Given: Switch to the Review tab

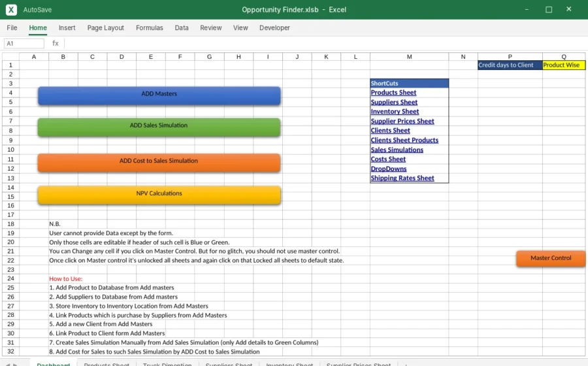Looking at the screenshot, I should pos(211,27).
